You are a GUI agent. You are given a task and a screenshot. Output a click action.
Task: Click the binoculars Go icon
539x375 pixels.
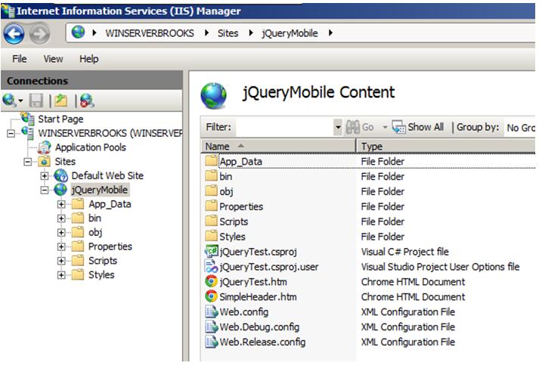[x=352, y=127]
